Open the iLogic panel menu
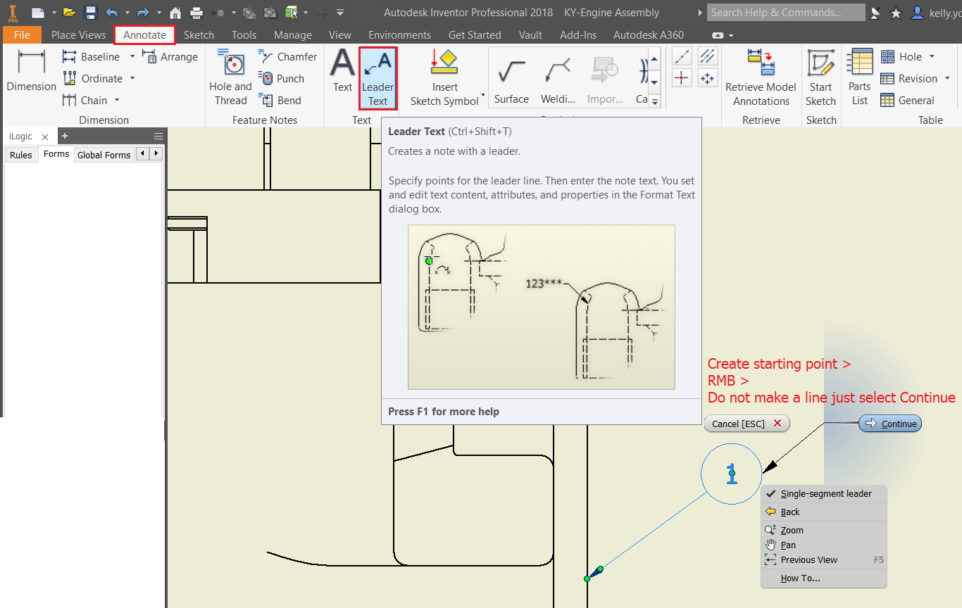 click(x=158, y=136)
